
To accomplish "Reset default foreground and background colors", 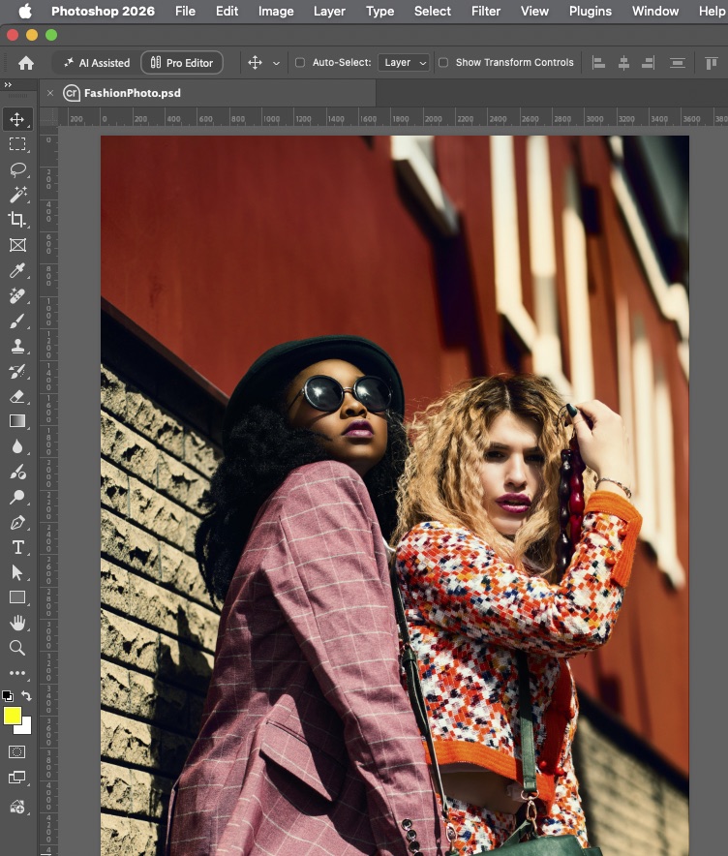I will [7, 696].
